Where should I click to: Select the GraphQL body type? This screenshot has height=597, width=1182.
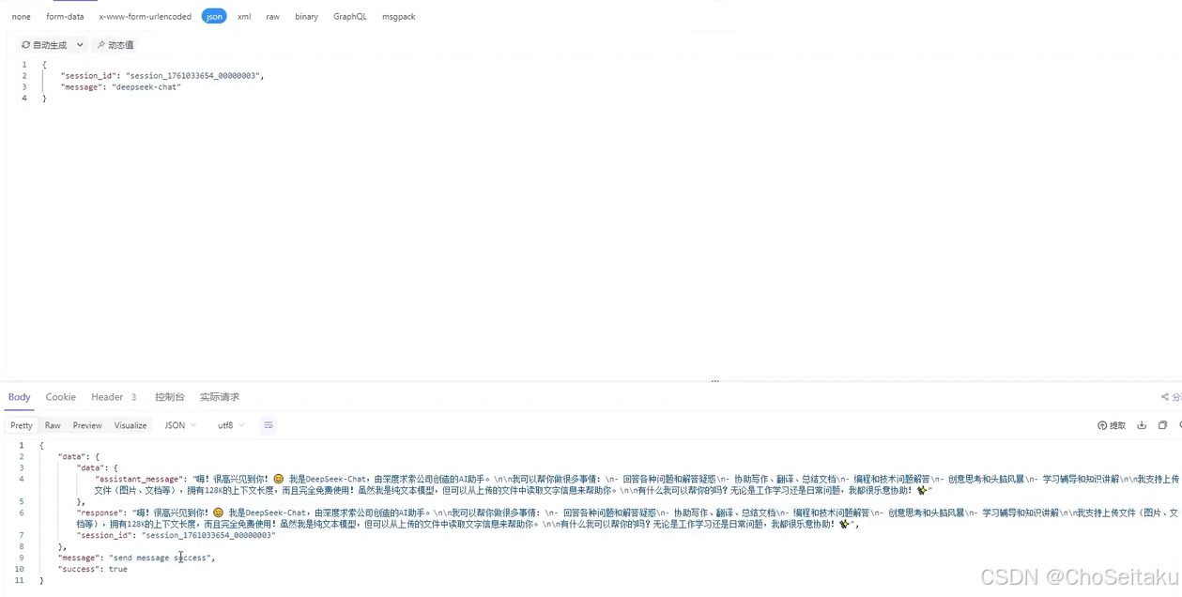pyautogui.click(x=350, y=17)
